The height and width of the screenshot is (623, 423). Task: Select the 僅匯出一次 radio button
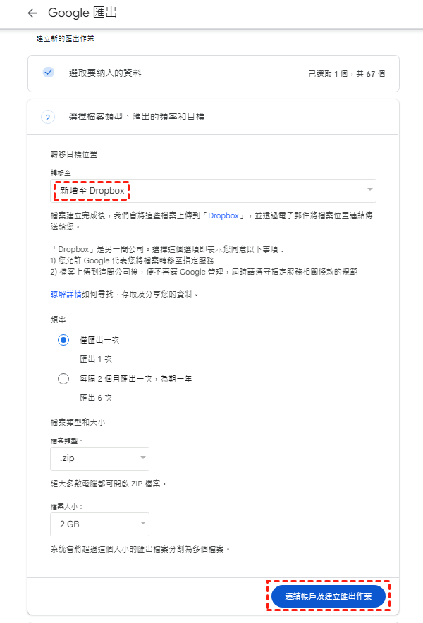(x=63, y=340)
